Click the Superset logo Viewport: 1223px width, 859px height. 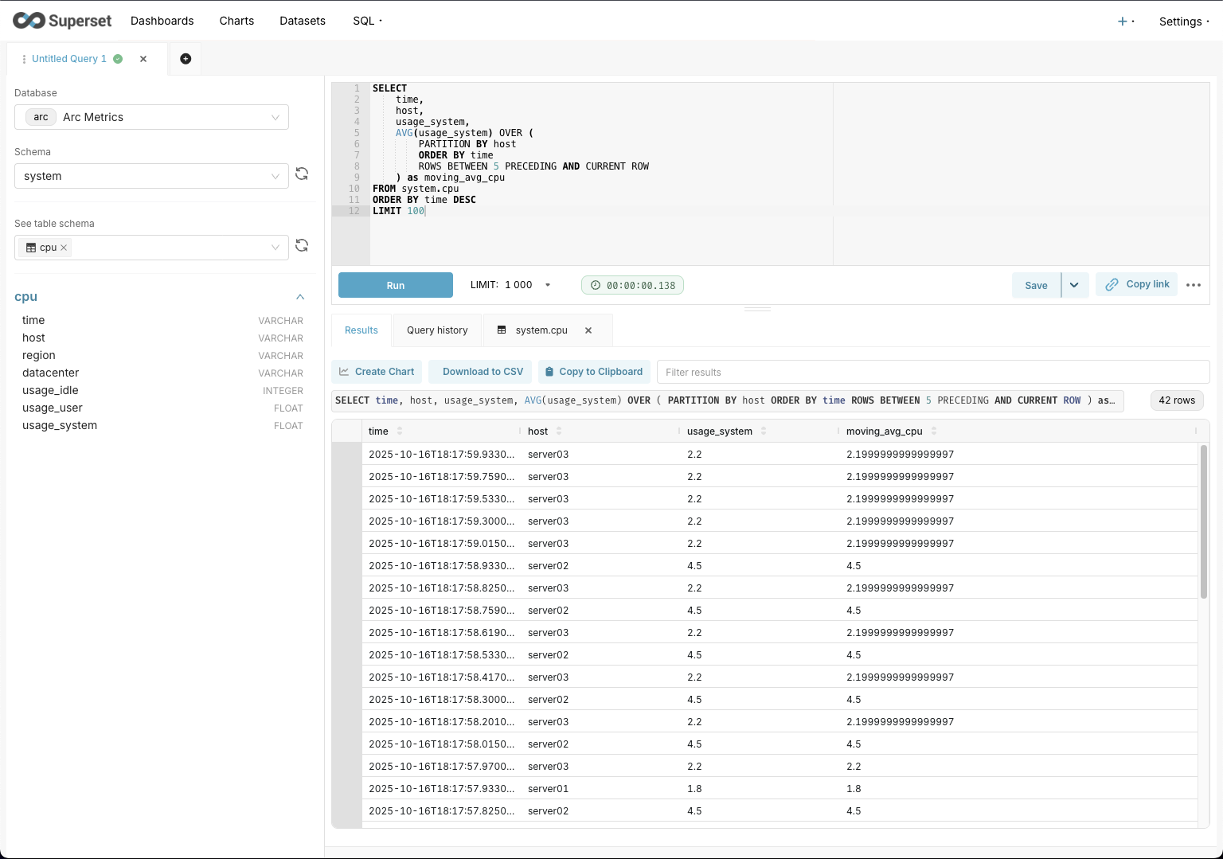click(62, 21)
